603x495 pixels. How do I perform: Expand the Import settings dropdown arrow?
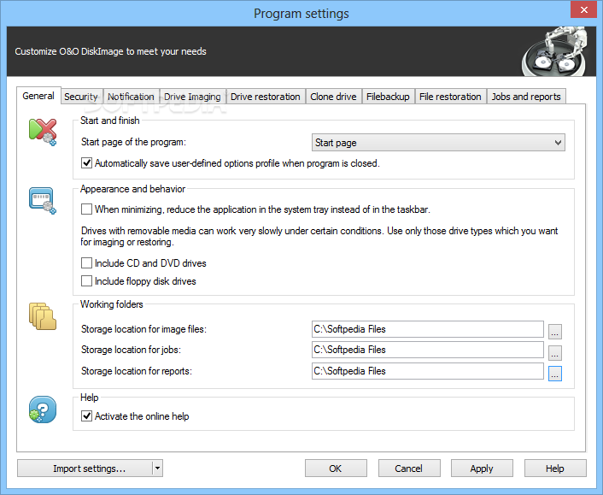pos(157,468)
